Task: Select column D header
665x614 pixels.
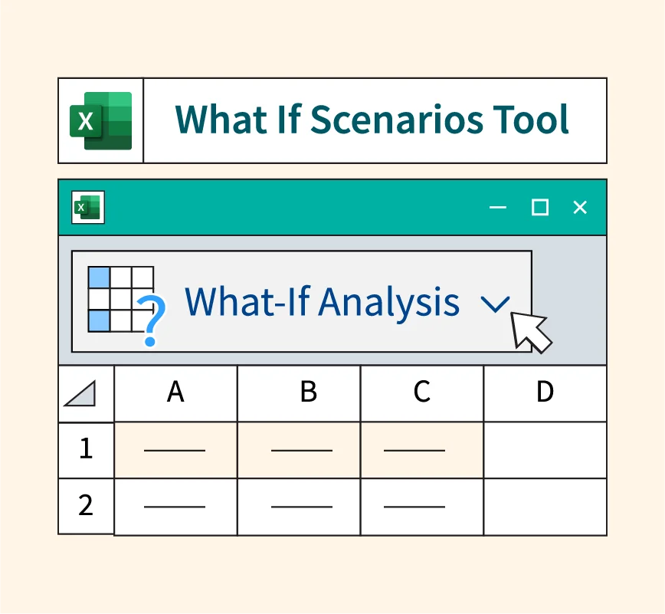Action: [x=545, y=392]
